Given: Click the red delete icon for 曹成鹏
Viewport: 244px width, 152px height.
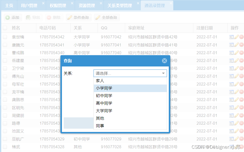Looking at the screenshot, I should pos(241,53).
